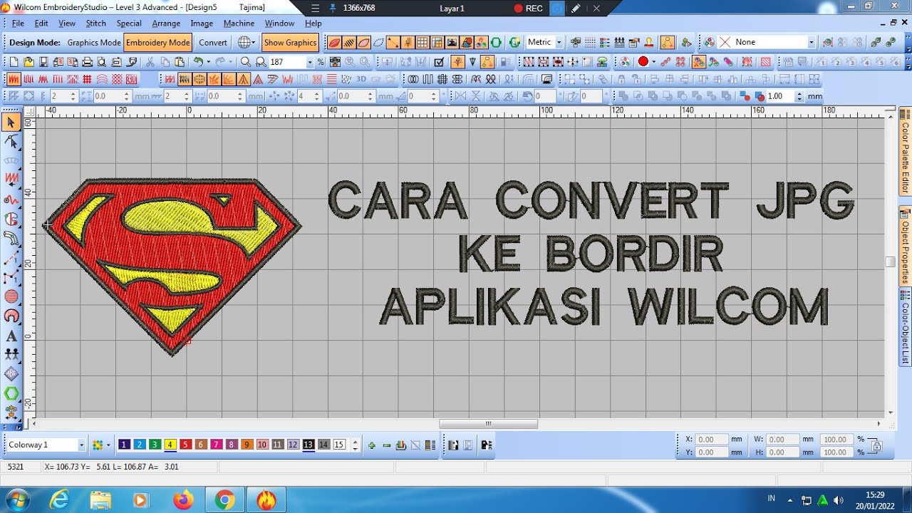Click the rotate icon beside the angle field
This screenshot has width=912, height=513.
coord(527,96)
